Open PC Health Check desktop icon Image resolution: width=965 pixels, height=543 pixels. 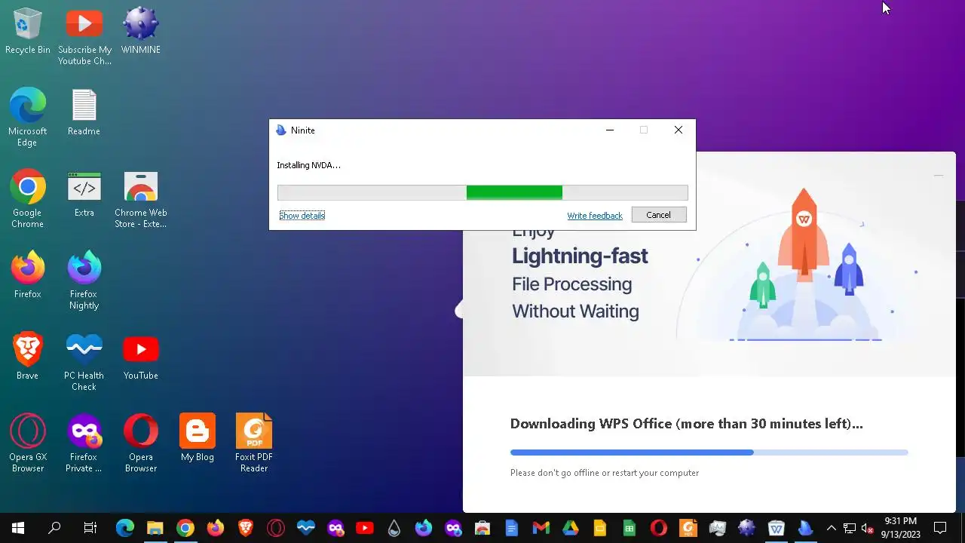click(x=84, y=361)
